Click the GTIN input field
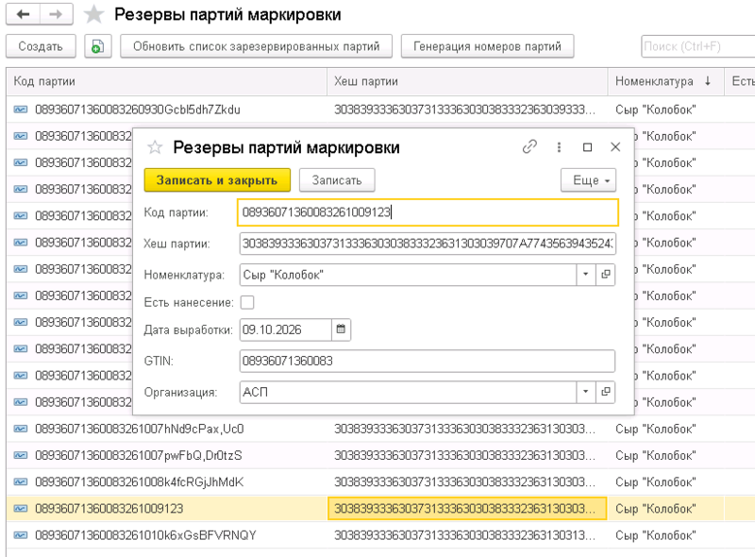This screenshot has height=557, width=755. coord(428,361)
